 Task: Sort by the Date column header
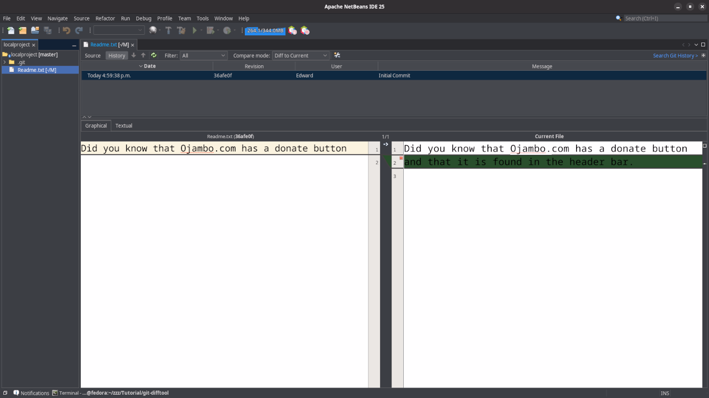147,66
